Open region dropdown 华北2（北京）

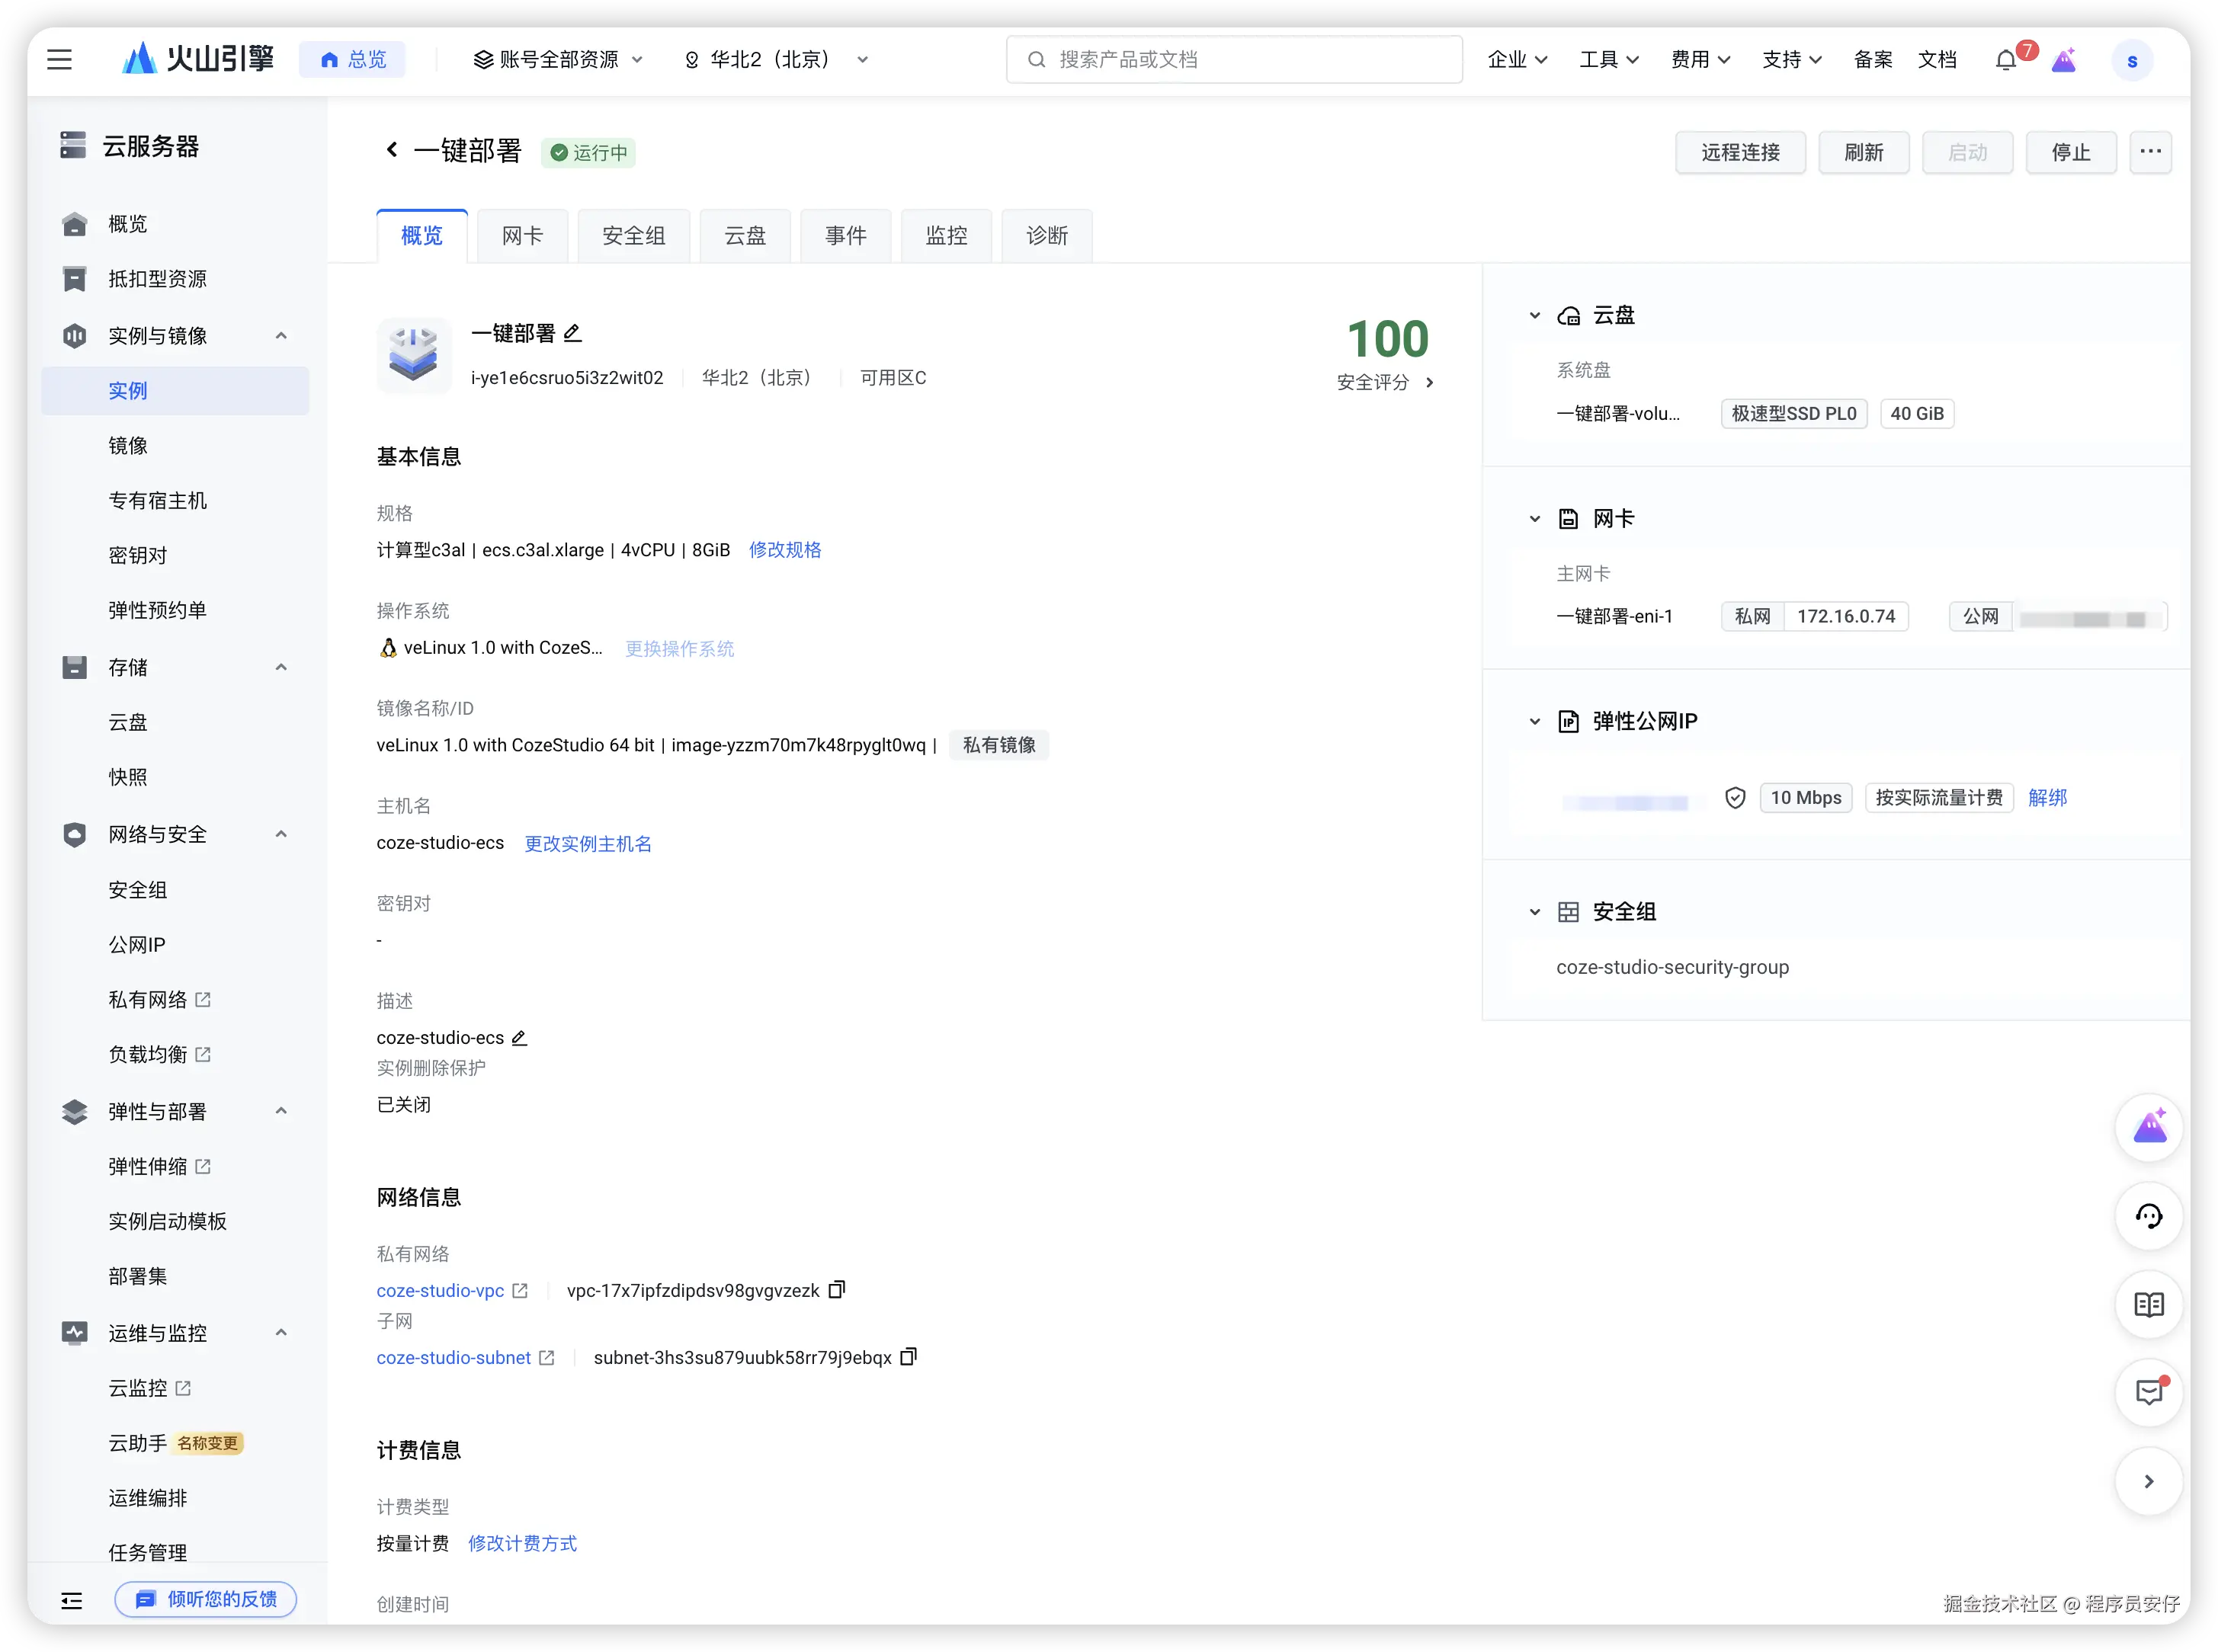click(775, 60)
